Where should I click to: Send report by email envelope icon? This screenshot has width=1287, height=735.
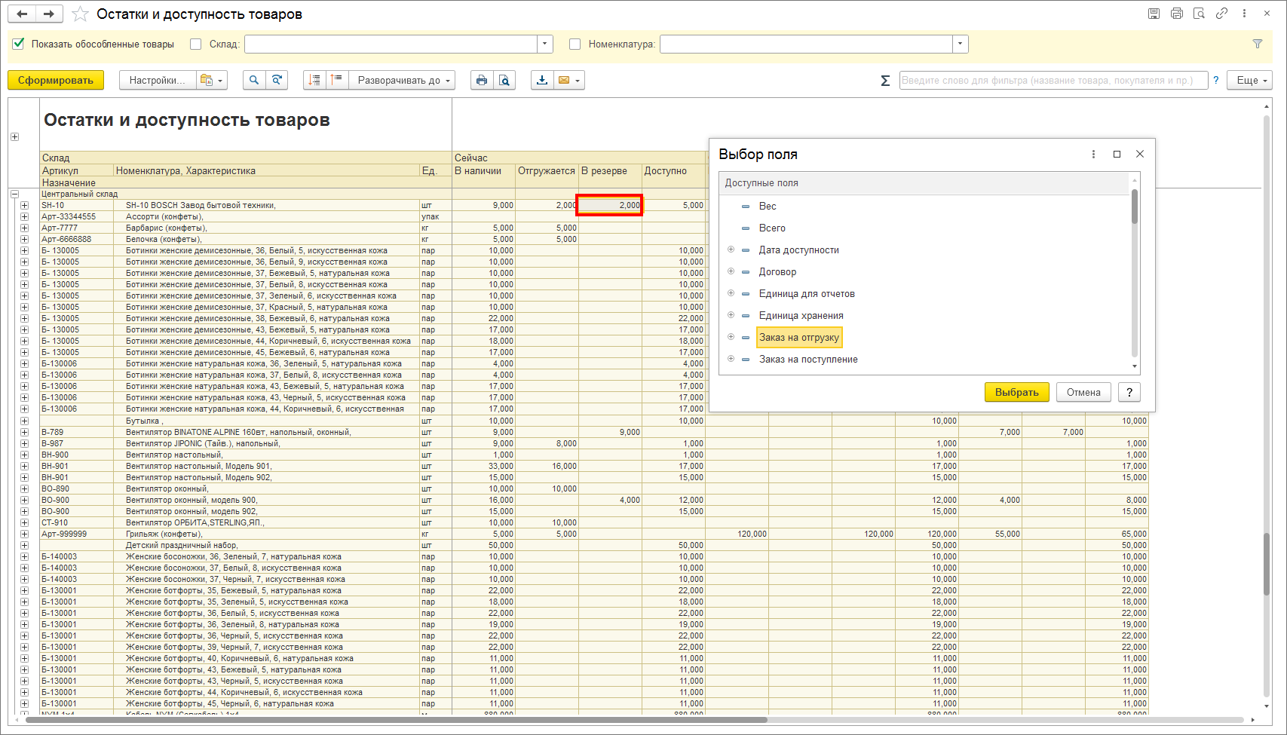coord(569,80)
